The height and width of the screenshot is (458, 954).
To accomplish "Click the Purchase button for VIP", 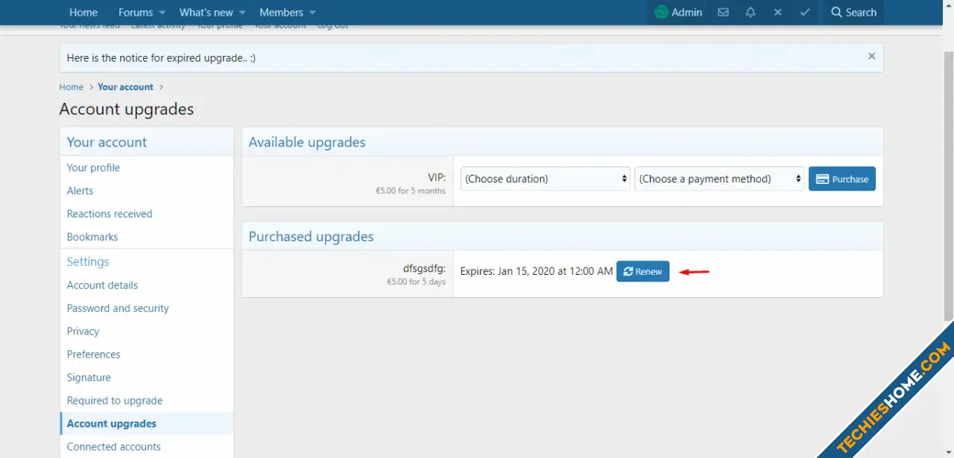I will pos(841,179).
